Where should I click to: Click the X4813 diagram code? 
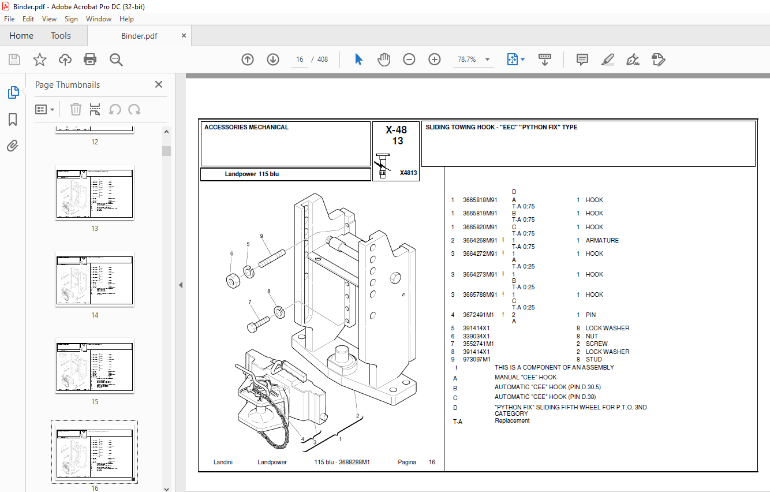(408, 173)
